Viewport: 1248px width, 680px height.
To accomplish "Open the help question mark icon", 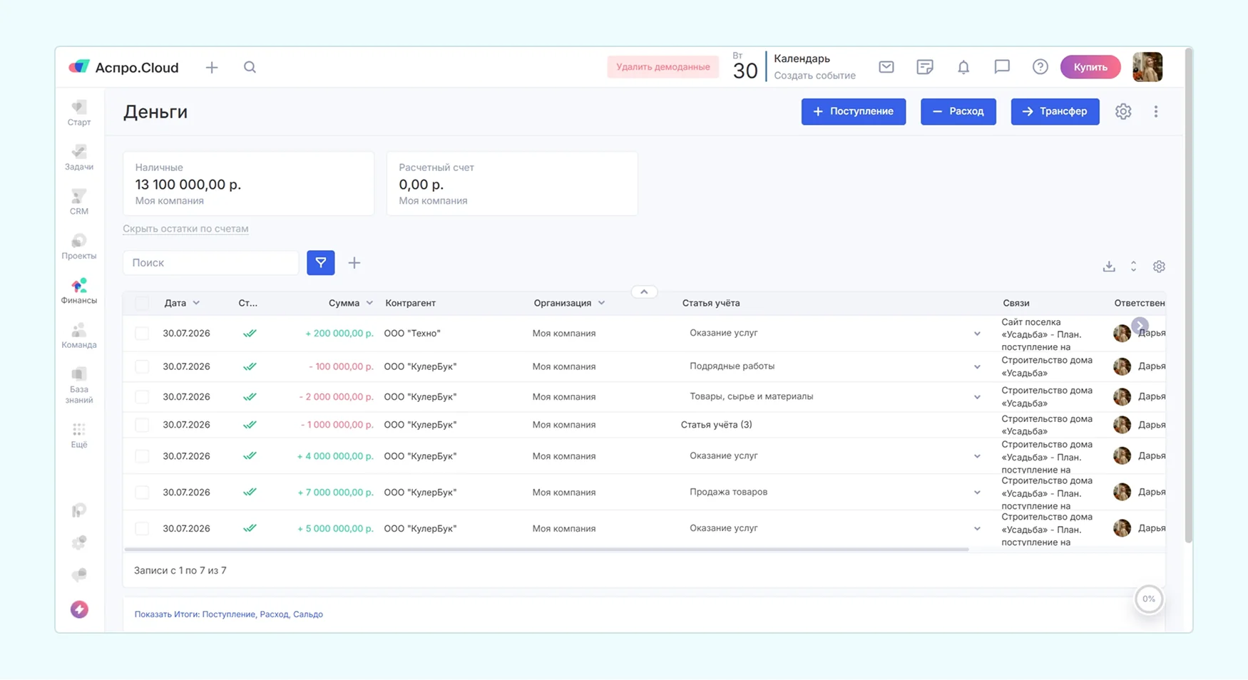I will coord(1040,67).
